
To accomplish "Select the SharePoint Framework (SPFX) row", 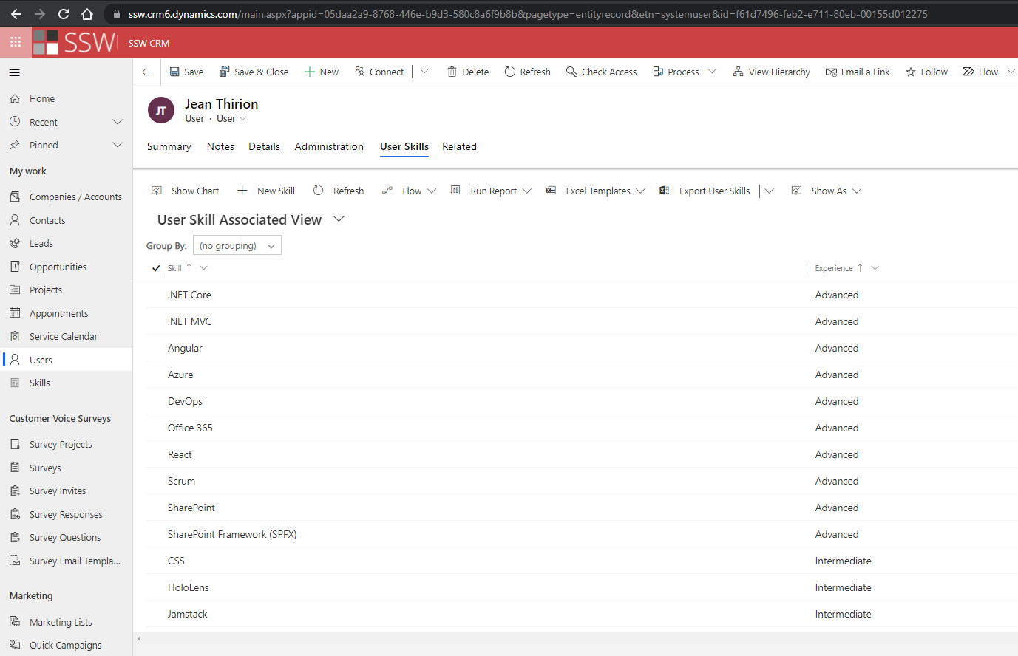I will (232, 534).
